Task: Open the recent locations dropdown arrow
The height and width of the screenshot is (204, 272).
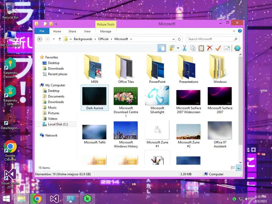Action: (54, 39)
